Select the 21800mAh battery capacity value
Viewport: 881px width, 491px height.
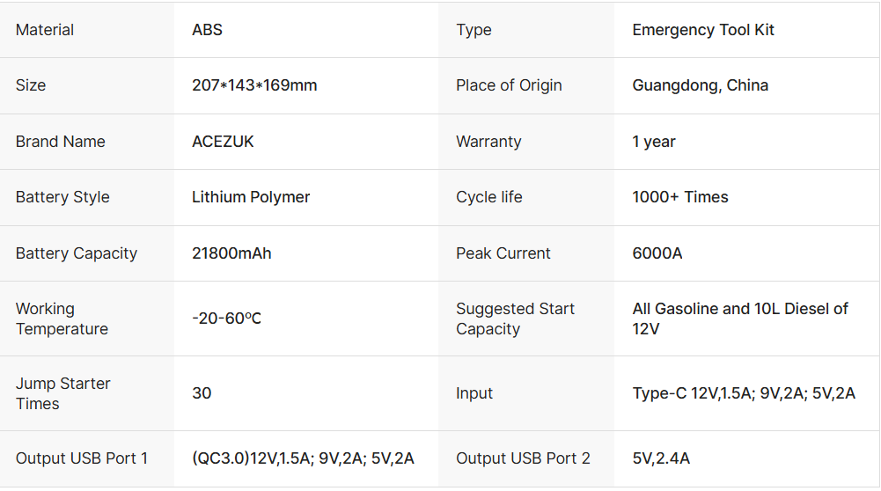click(x=231, y=253)
